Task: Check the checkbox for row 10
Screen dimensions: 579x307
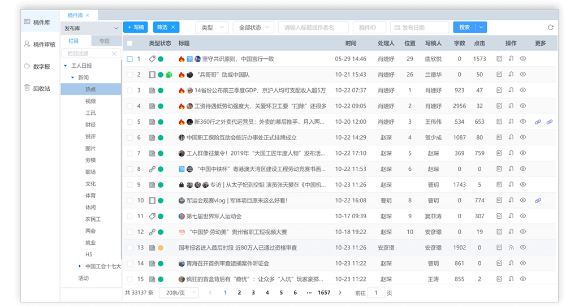Action: [x=129, y=201]
